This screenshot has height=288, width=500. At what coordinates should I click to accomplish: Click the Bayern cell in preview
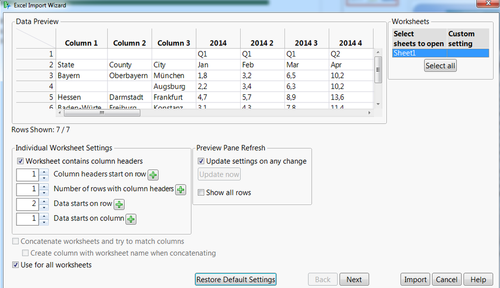(x=81, y=75)
